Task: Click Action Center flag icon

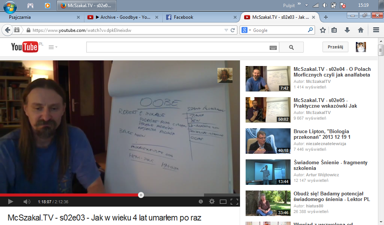Action: coord(343,5)
